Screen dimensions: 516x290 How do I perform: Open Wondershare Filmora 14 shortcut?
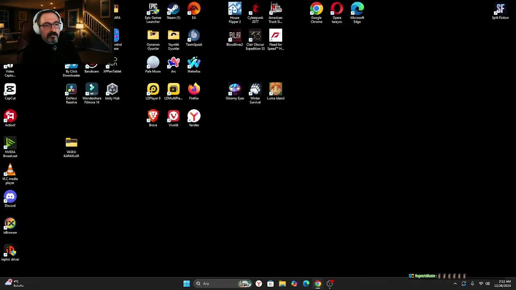point(92,93)
